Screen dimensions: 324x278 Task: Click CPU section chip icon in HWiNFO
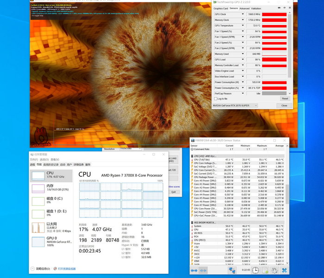pos(192,156)
